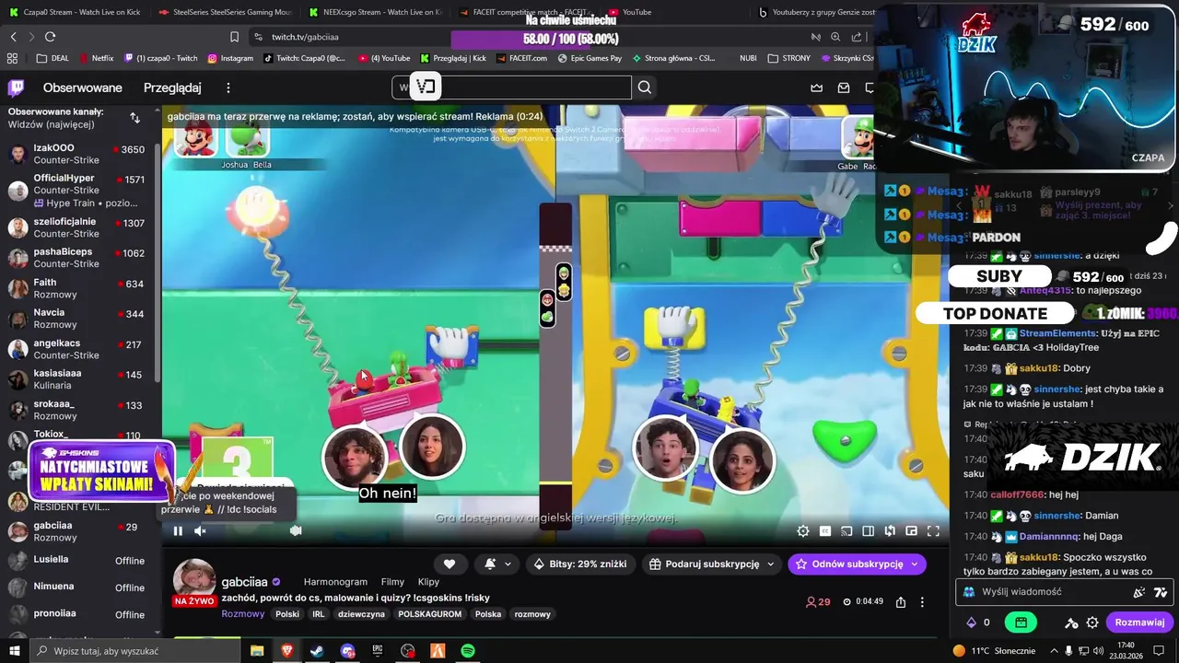Cast the stream to another device
Image resolution: width=1179 pixels, height=663 pixels.
(846, 530)
